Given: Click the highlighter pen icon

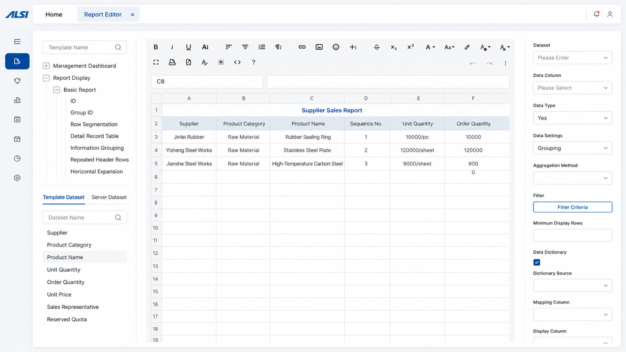Looking at the screenshot, I should tap(467, 47).
